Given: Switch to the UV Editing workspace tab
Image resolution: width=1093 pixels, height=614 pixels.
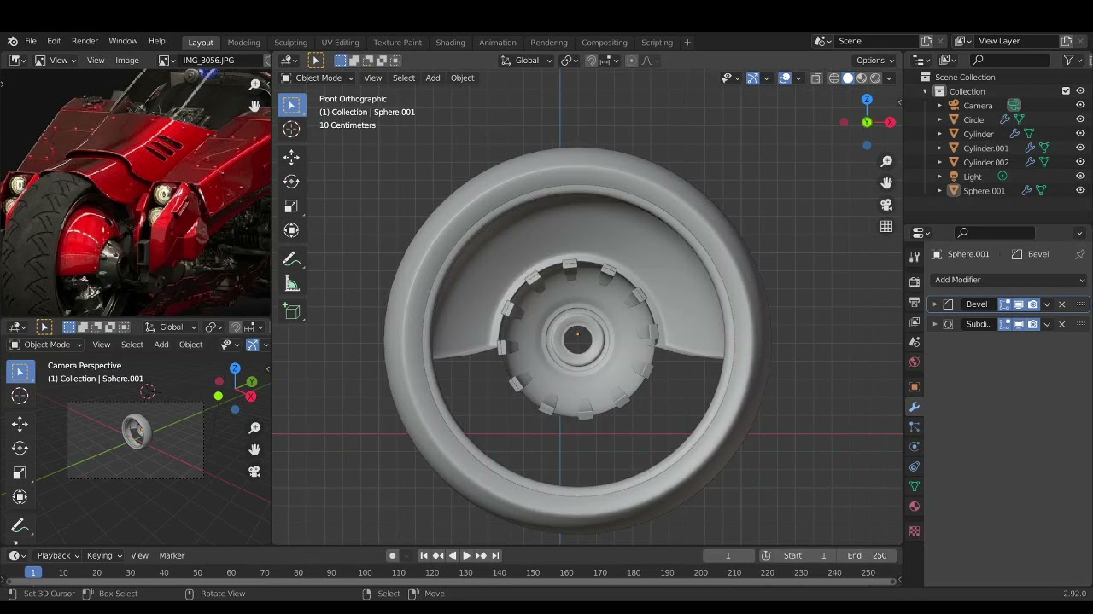Looking at the screenshot, I should 340,43.
